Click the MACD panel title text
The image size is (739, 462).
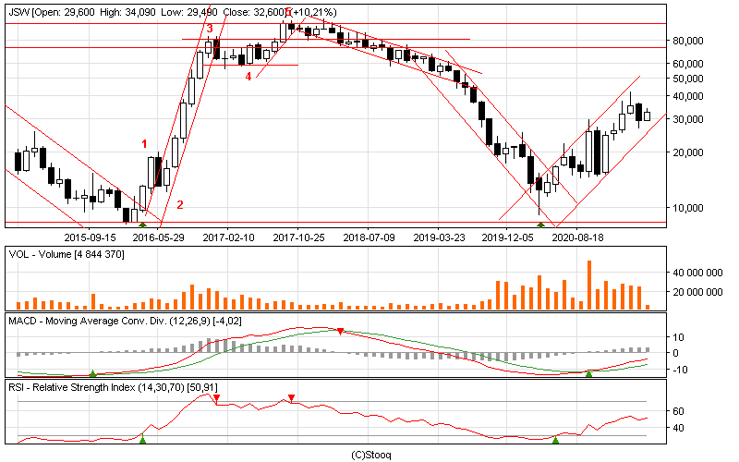pos(125,321)
